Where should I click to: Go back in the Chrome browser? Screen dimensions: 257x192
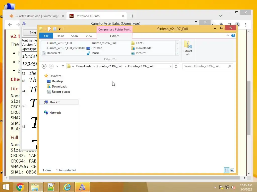pos(10,25)
